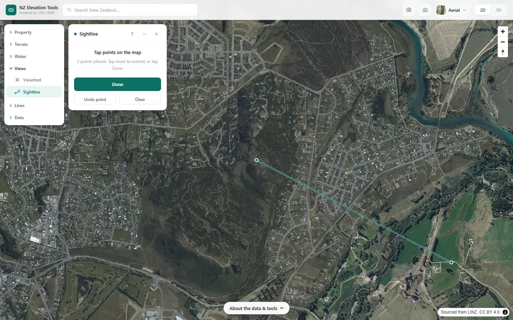Image resolution: width=513 pixels, height=320 pixels.
Task: Collapse the Sightline panel with chevron
Action: tap(144, 34)
